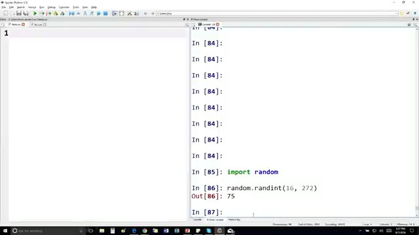
Task: Maximize the current pane toolbar icon
Action: (115, 13)
